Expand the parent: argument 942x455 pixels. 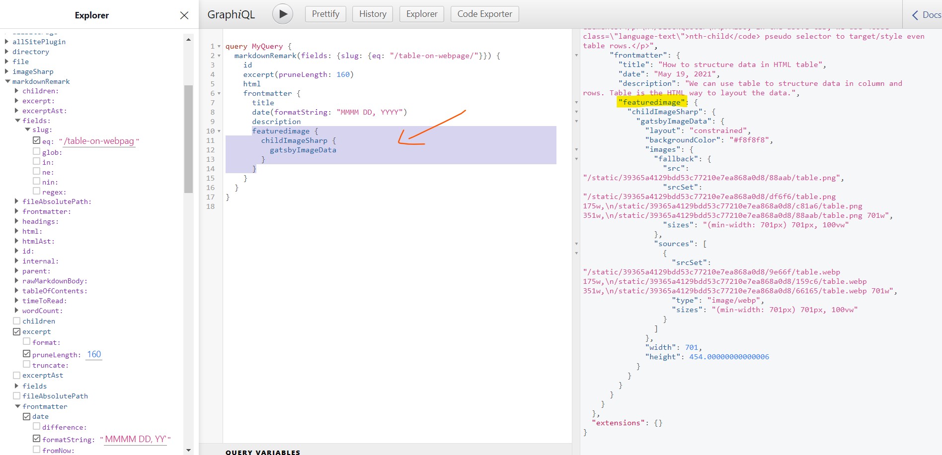(16, 270)
